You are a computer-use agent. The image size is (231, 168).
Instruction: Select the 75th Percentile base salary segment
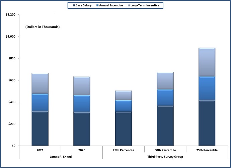point(207,123)
